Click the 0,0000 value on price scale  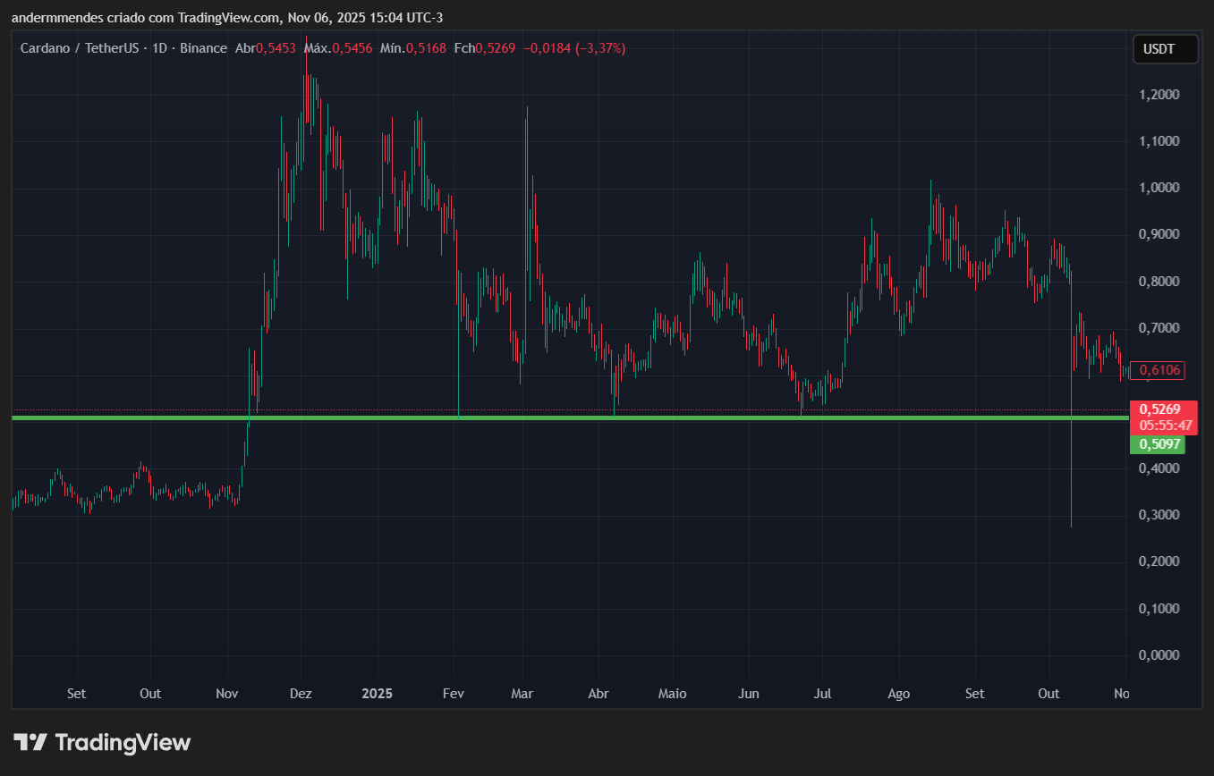[x=1159, y=654]
